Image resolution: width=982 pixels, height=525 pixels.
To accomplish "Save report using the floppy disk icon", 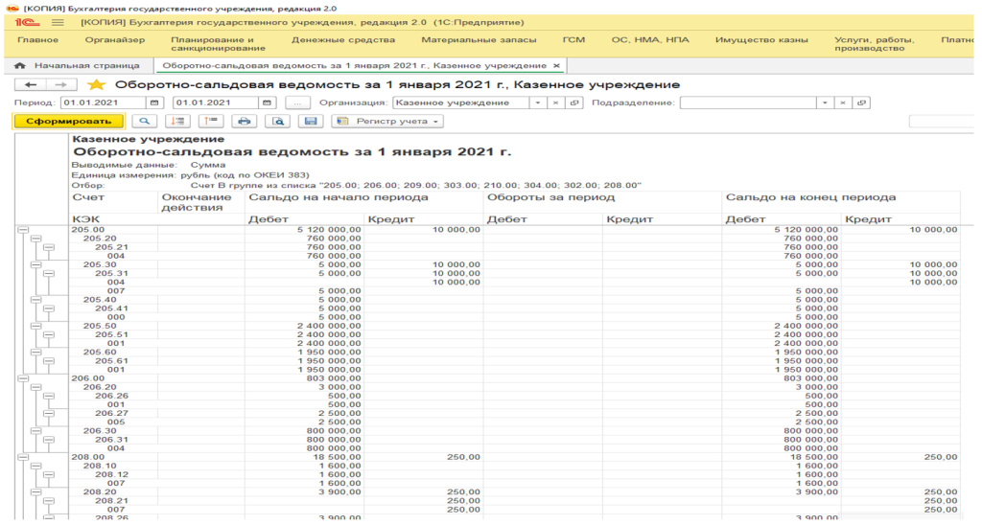I will [309, 122].
